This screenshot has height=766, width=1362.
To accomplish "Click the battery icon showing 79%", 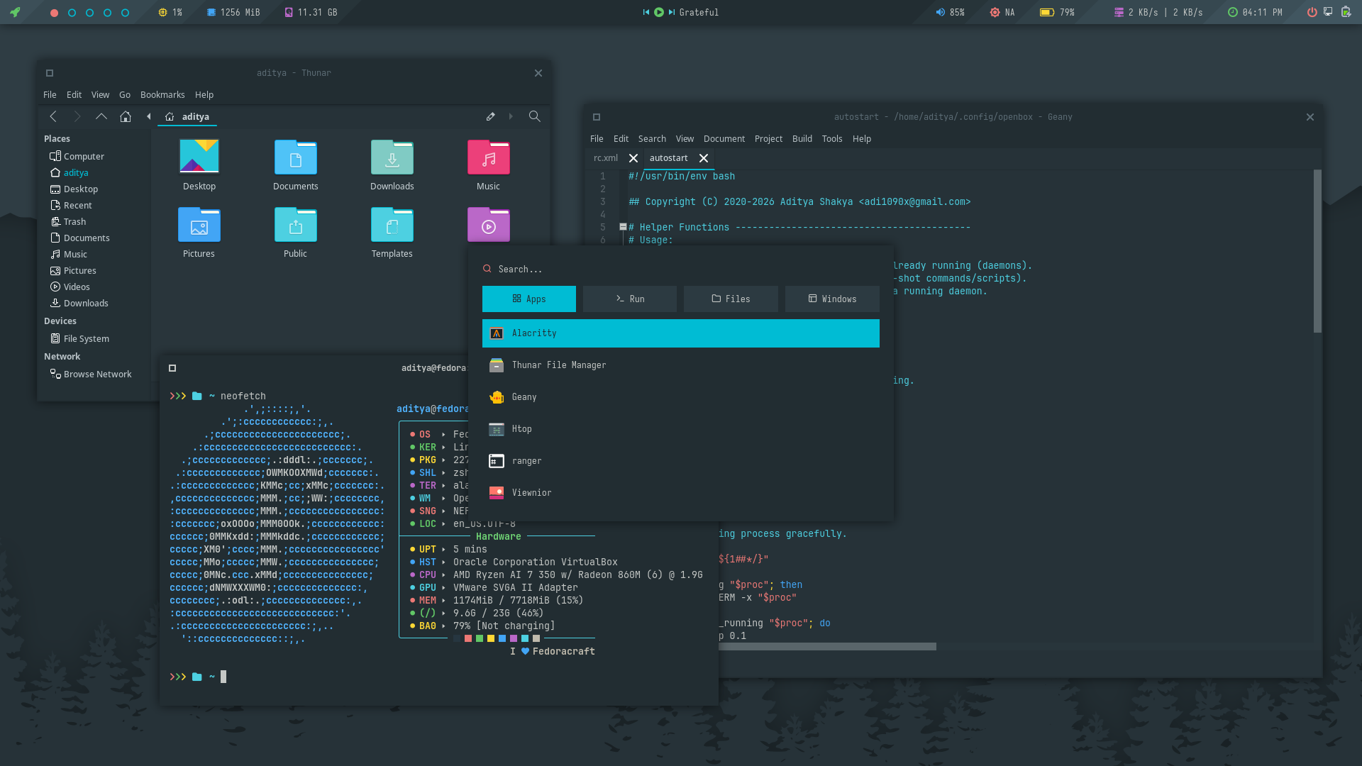I will [1047, 12].
